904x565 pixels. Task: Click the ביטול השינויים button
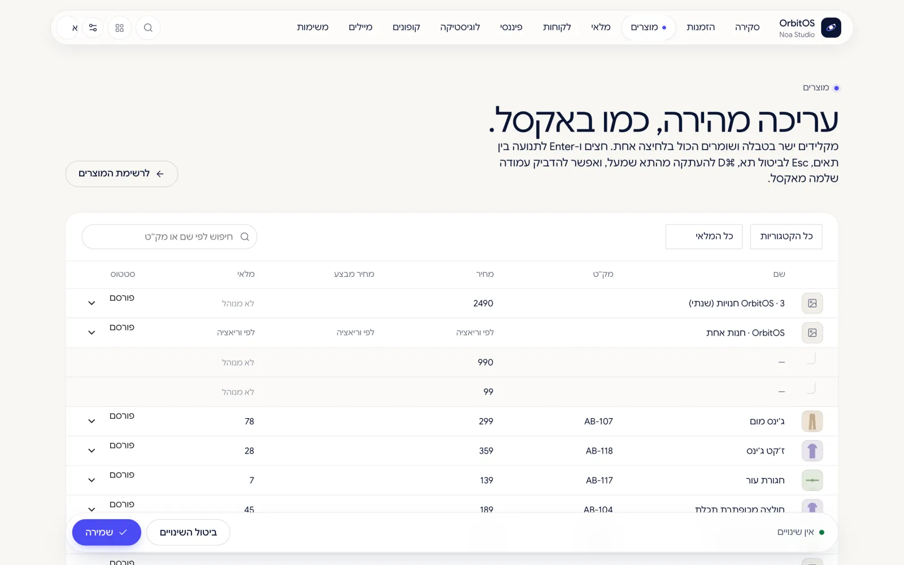click(188, 532)
